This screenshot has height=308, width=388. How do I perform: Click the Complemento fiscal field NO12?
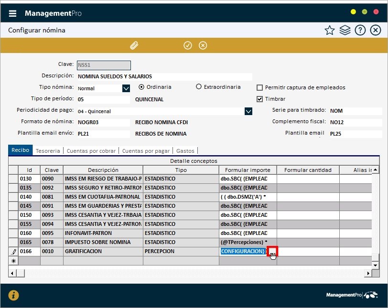[x=356, y=122]
